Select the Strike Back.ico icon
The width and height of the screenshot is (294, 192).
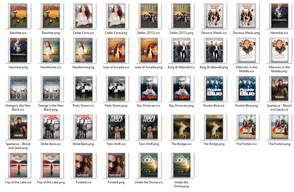click(51, 127)
